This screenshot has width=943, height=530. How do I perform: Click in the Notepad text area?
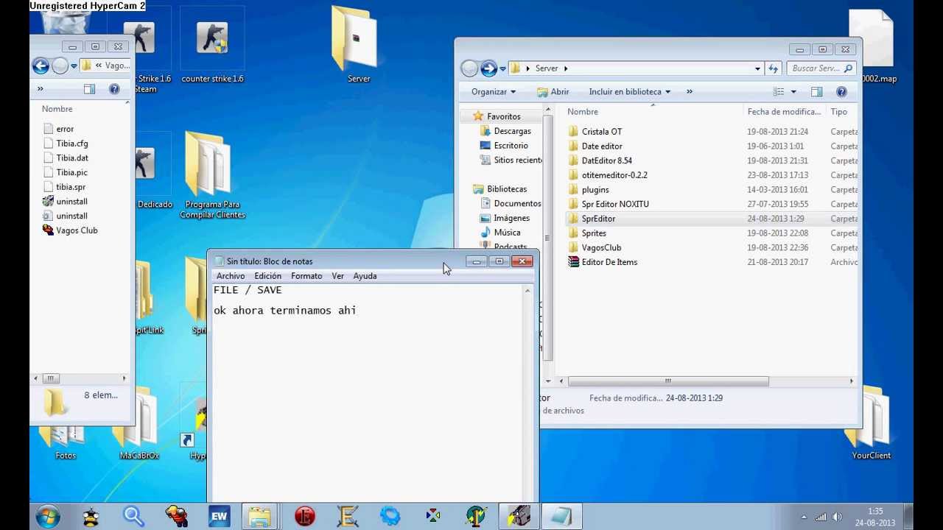pyautogui.click(x=366, y=392)
